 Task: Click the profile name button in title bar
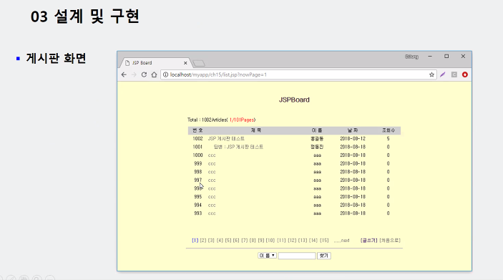pos(411,57)
